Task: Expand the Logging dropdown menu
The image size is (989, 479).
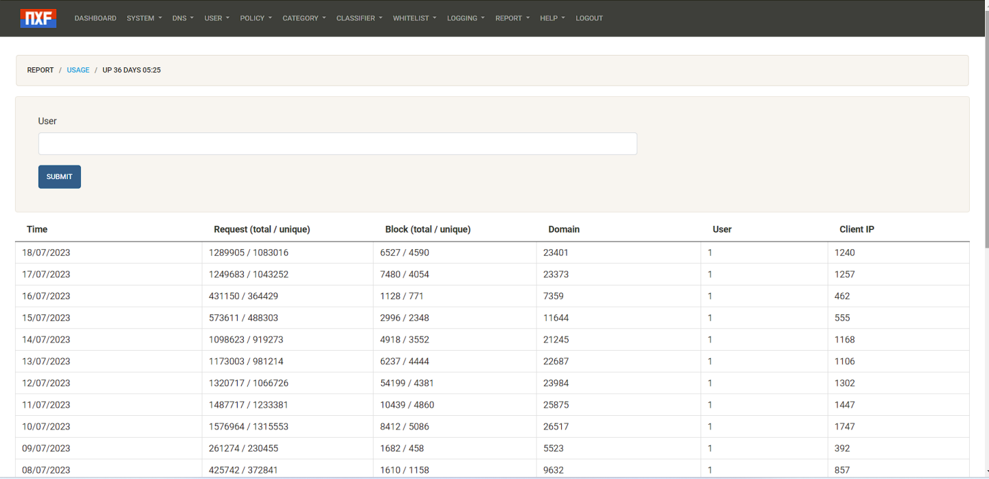Action: coord(466,19)
